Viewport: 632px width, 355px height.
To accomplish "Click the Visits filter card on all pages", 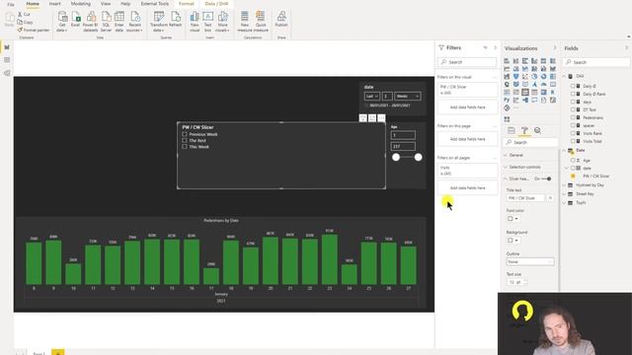I will click(x=467, y=171).
